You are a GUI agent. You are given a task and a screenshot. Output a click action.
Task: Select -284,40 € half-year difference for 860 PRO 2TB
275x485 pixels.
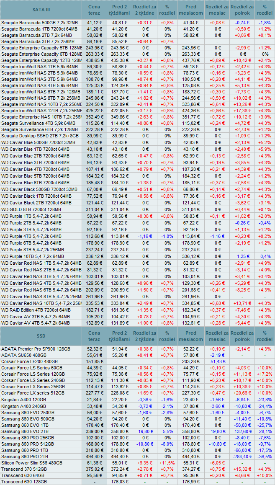click(x=242, y=457)
